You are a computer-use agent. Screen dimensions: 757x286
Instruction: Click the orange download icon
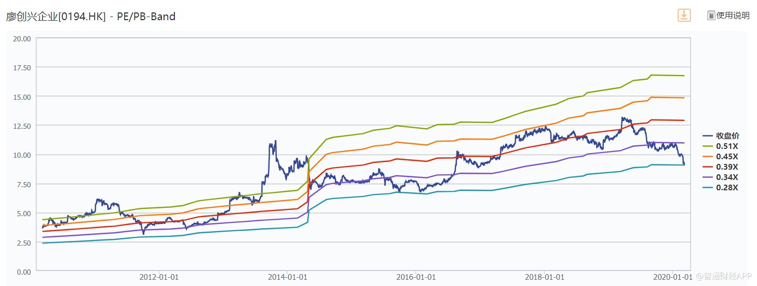pyautogui.click(x=684, y=15)
